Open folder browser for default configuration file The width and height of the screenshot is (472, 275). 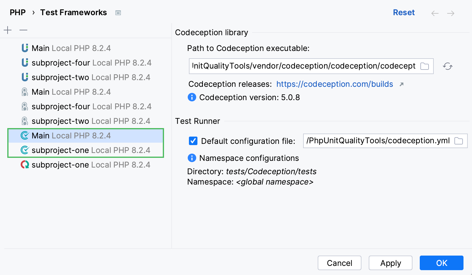click(x=459, y=141)
